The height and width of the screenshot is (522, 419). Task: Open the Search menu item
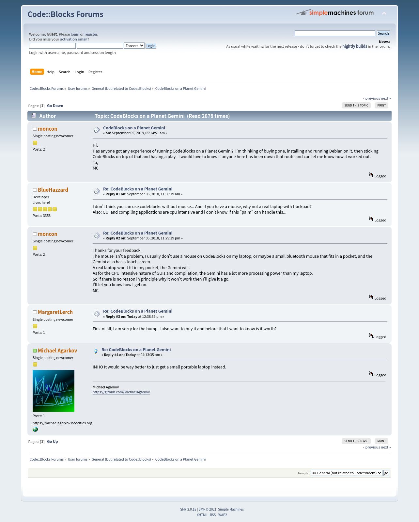point(65,72)
